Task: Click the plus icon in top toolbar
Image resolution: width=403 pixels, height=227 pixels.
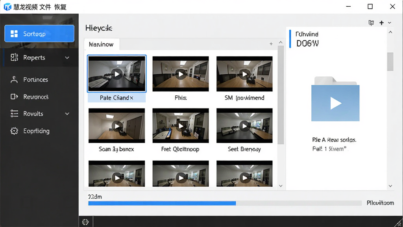Action: (x=381, y=23)
